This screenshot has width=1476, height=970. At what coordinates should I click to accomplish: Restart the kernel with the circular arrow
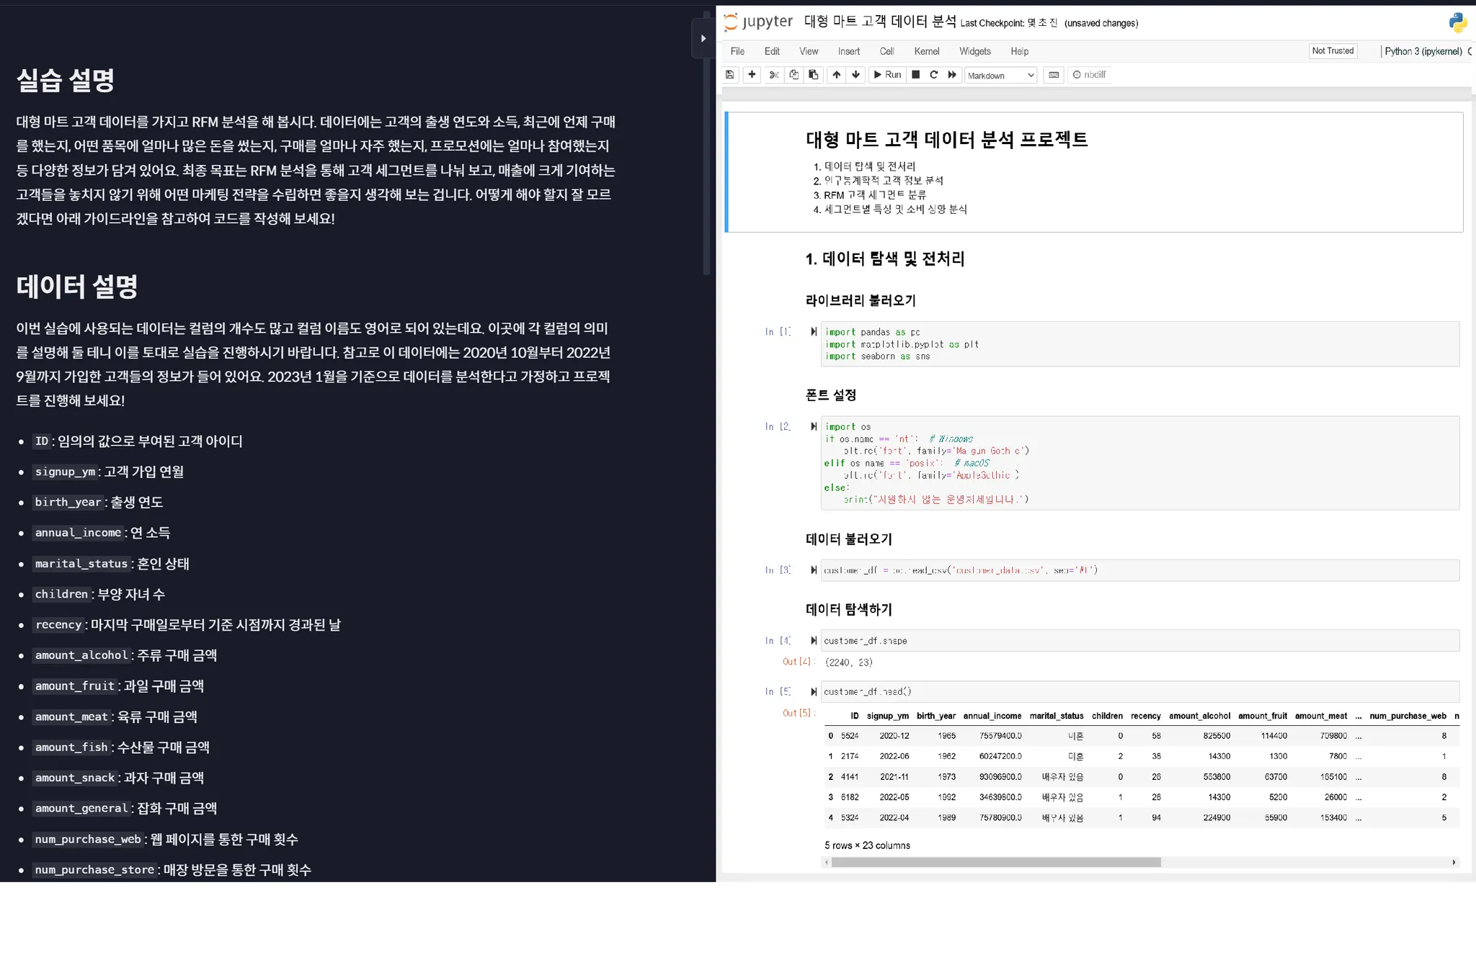[934, 75]
